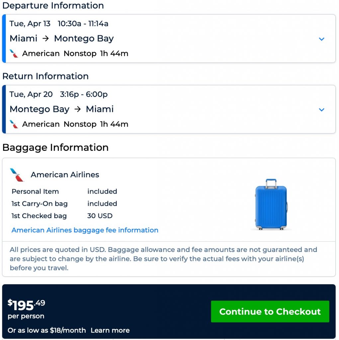This screenshot has width=339, height=340.
Task: Click the Departure Information heading
Action: [53, 6]
